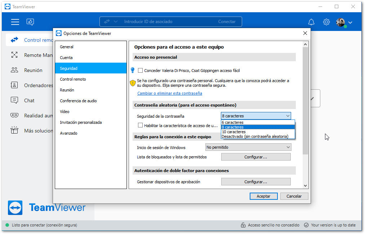Open the notifications bell icon
The height and width of the screenshot is (234, 365).
tap(311, 22)
